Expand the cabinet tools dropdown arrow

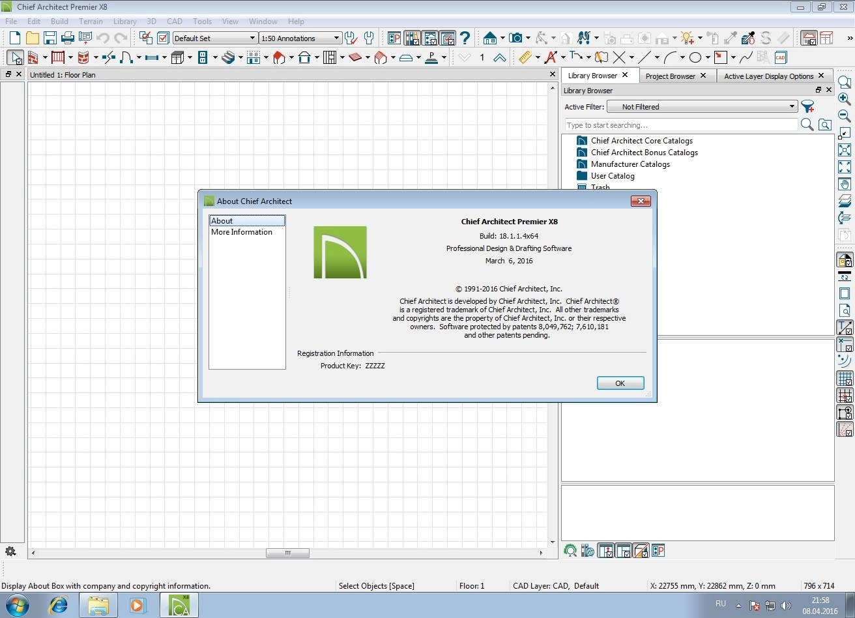[x=190, y=58]
